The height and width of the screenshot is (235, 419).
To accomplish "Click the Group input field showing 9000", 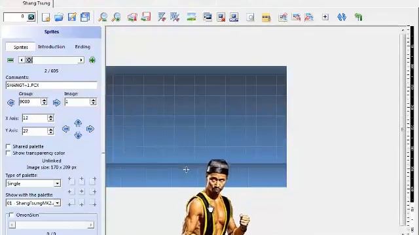I will click(30, 102).
